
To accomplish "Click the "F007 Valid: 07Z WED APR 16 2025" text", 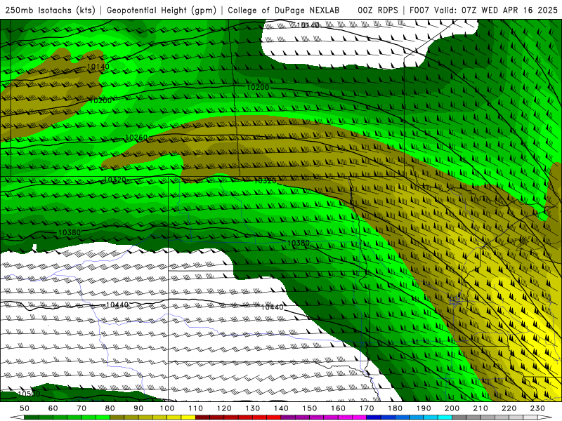I will [x=483, y=10].
